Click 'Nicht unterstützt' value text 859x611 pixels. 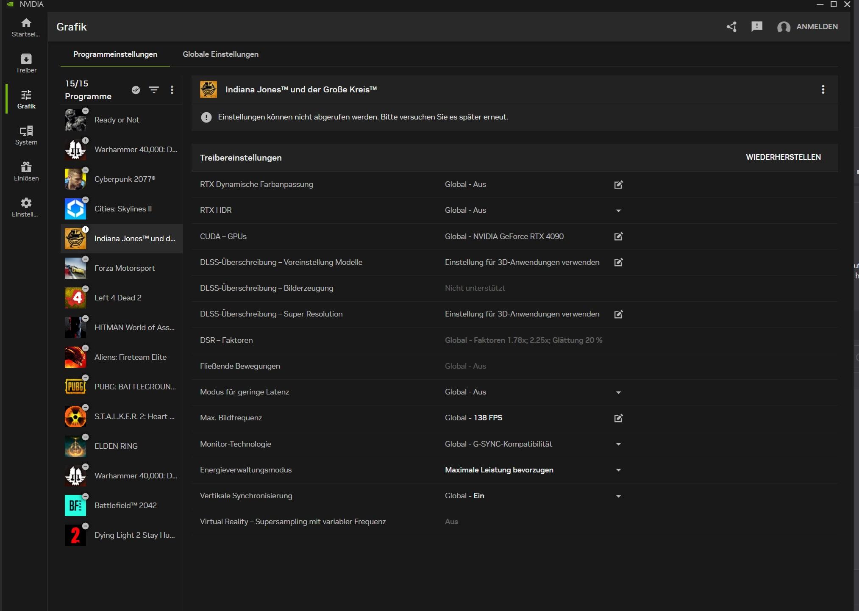pyautogui.click(x=475, y=288)
